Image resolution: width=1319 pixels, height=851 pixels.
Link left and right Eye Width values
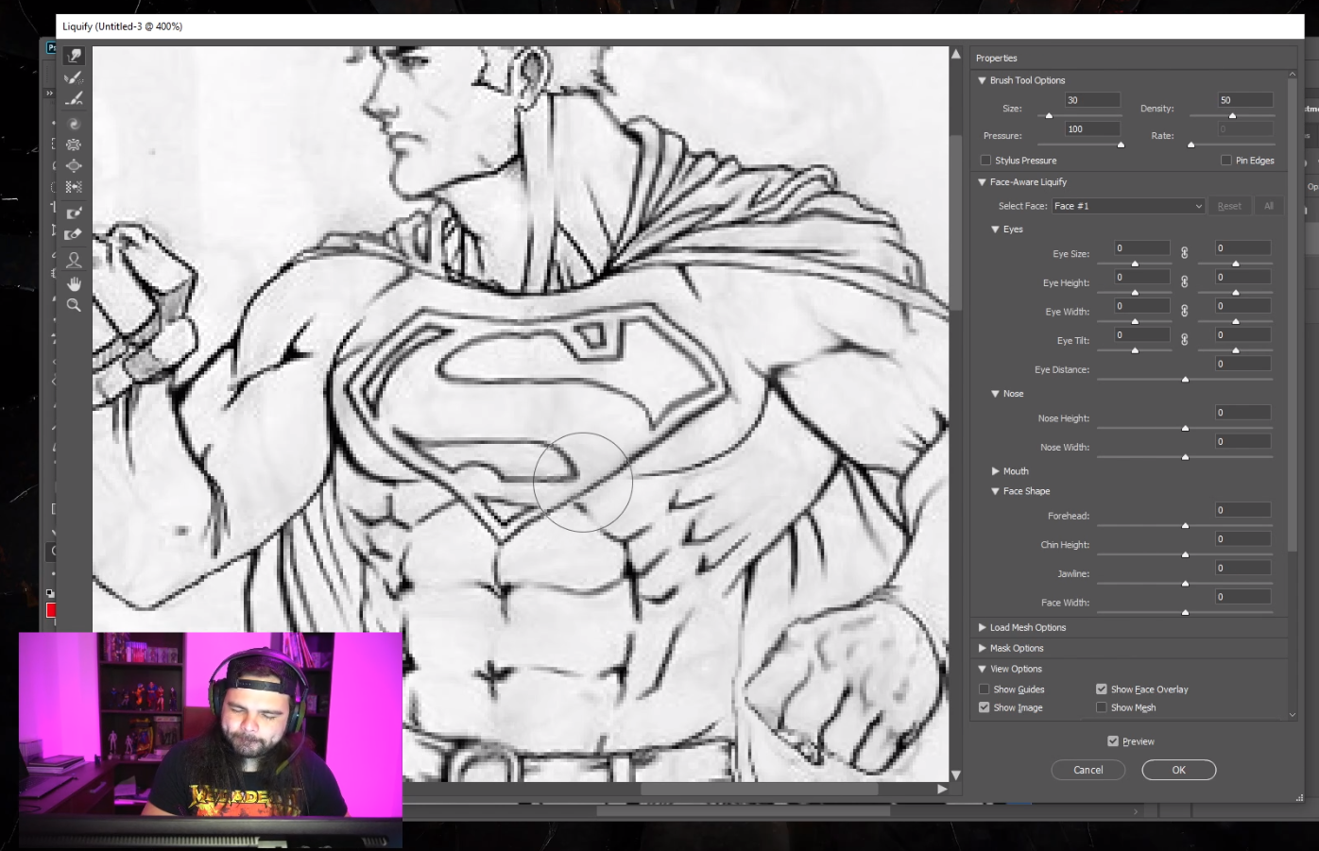click(x=1184, y=310)
